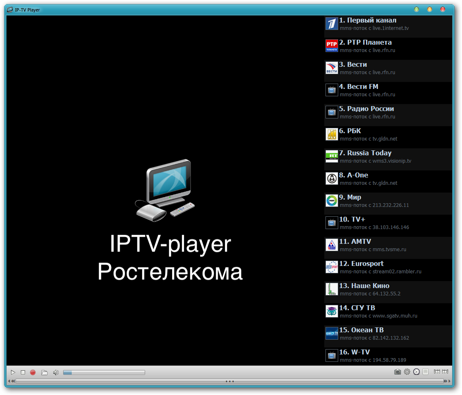Go to the previous channel
462x395 pixels.
coord(437,372)
